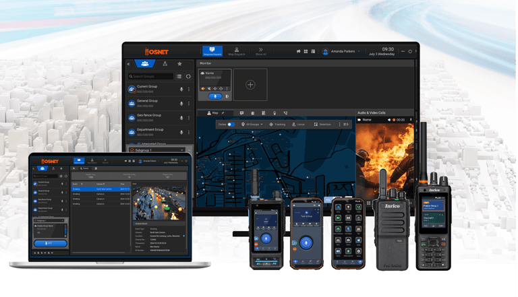Click the Locus button on map toolbar
This screenshot has width=518, height=297.
(298, 125)
